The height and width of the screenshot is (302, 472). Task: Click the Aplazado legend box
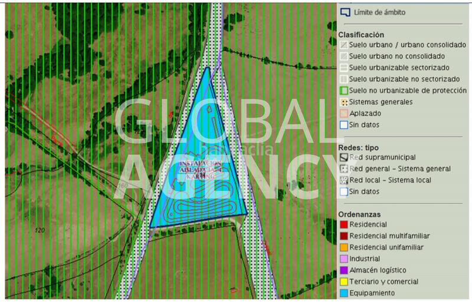point(343,113)
